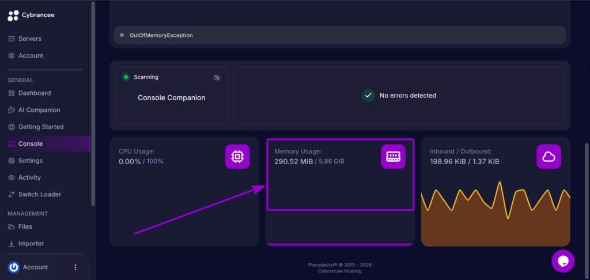Click the Importer download icon

12,244
